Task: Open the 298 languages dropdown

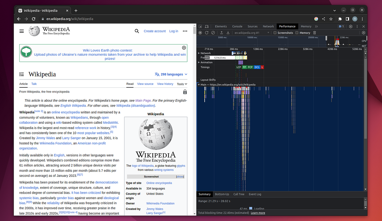Action: point(171,74)
